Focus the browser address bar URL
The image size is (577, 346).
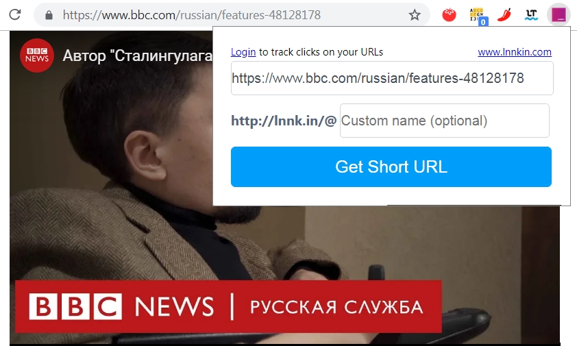(x=192, y=15)
